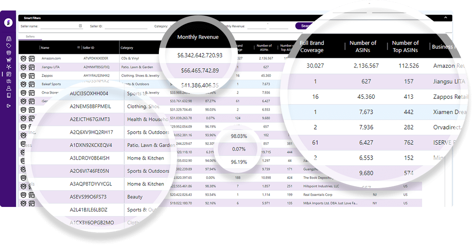Select the Amazon.com seller name
Image resolution: width=473 pixels, height=245 pixels.
pos(51,59)
